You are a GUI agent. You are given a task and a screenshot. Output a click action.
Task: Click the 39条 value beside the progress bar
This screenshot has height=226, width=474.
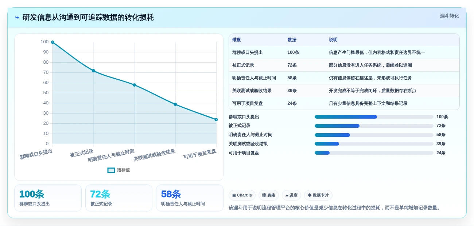pyautogui.click(x=441, y=144)
